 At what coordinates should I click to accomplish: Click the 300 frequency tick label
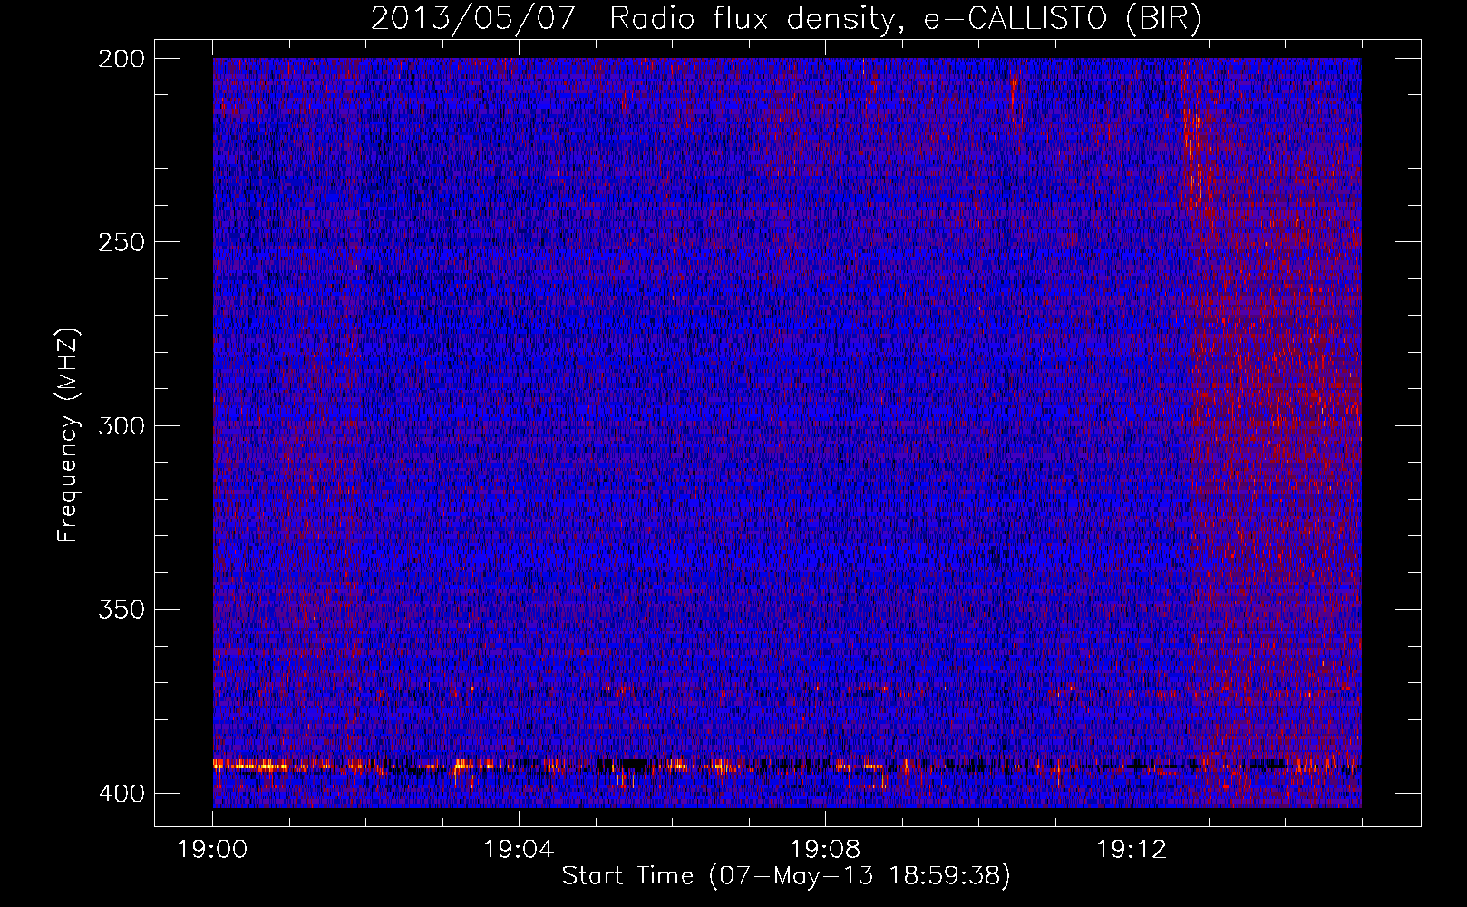(x=121, y=425)
